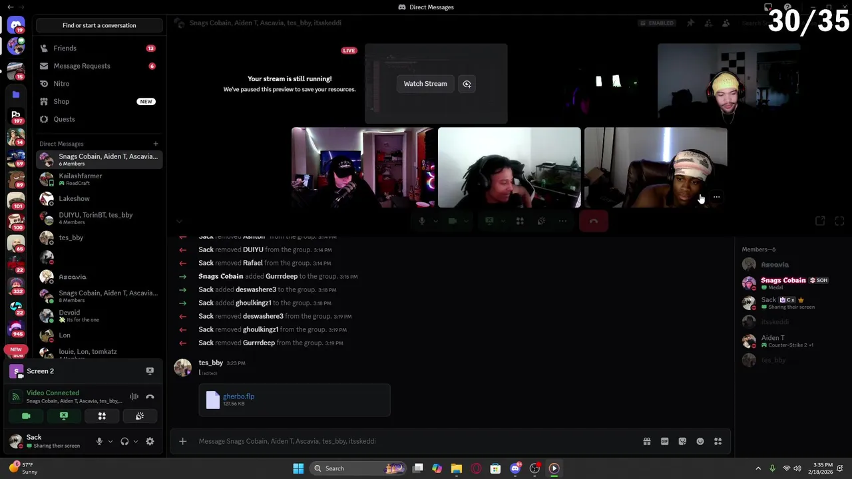The height and width of the screenshot is (479, 852).
Task: Open sticker picker
Action: click(x=682, y=441)
